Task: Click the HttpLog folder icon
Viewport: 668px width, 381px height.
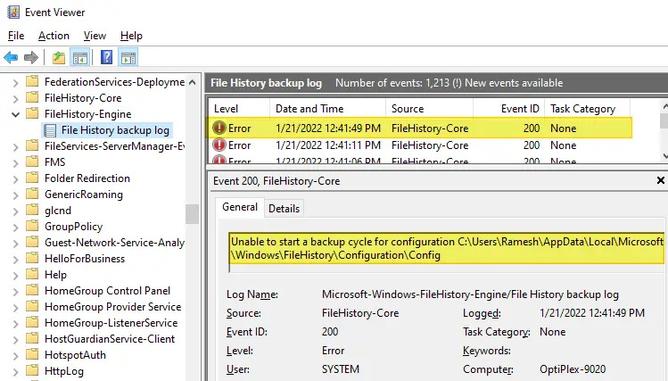Action: tap(32, 371)
